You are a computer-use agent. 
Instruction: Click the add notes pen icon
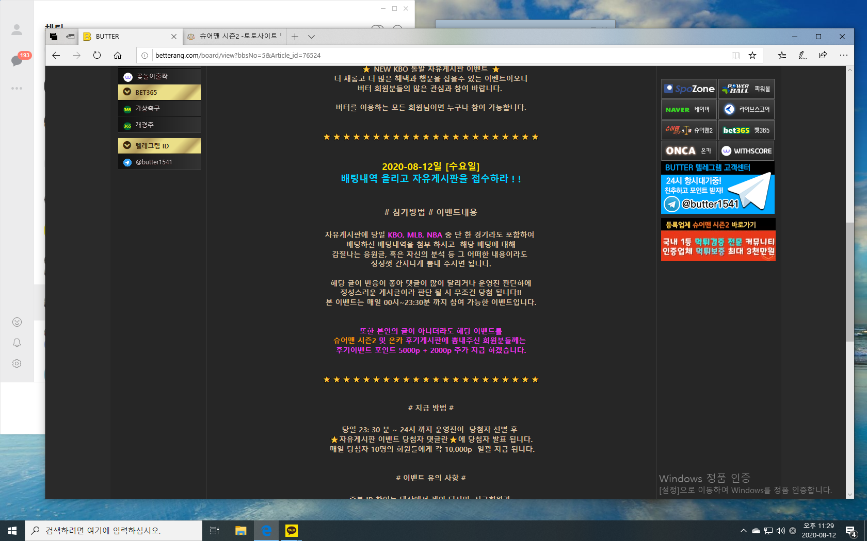[x=802, y=55]
